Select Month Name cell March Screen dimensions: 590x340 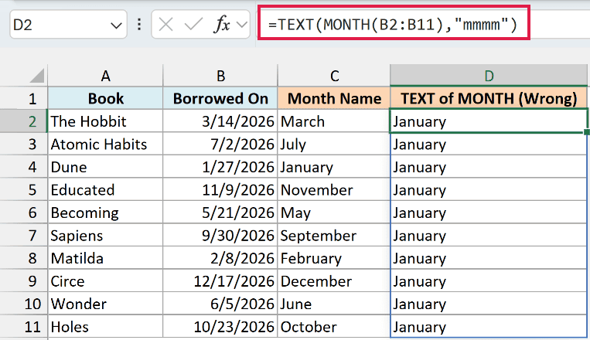point(334,121)
